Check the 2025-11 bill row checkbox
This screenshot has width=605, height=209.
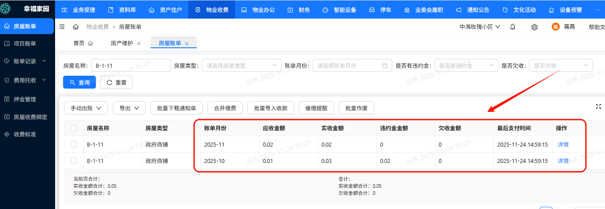tap(74, 144)
